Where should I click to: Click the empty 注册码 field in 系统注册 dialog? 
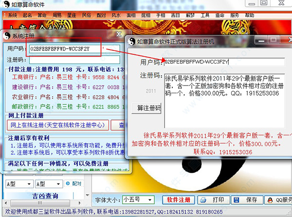tap(74, 60)
